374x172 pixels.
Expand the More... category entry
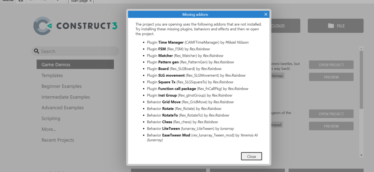pyautogui.click(x=49, y=129)
